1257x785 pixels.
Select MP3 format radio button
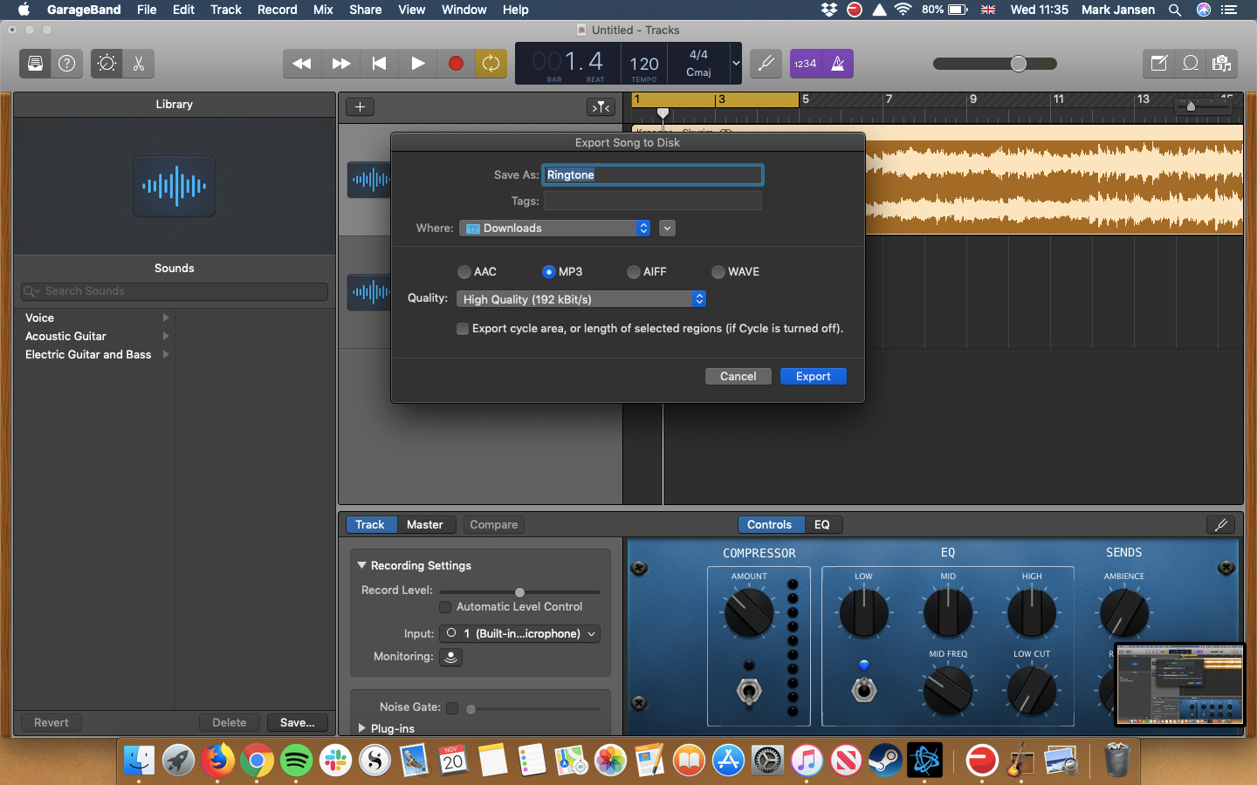[x=549, y=272]
